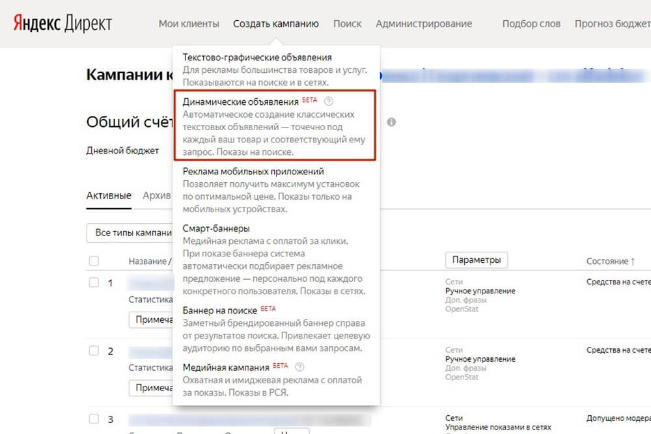The width and height of the screenshot is (651, 434).
Task: Open Статистика link for campaign 1
Action: 150,299
